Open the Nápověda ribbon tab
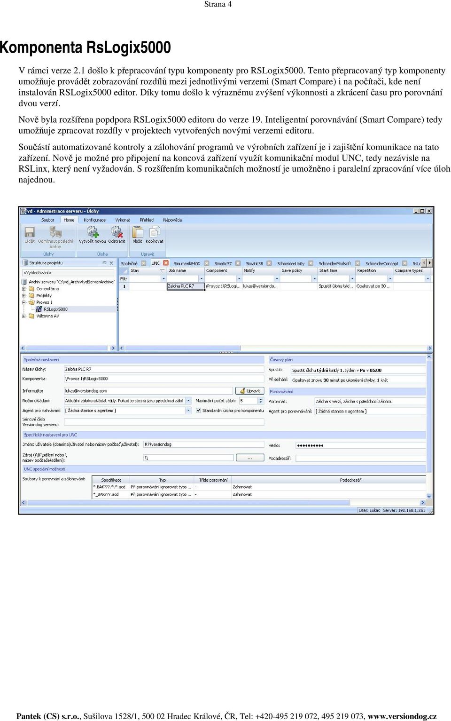The image size is (451, 721). click(172, 220)
